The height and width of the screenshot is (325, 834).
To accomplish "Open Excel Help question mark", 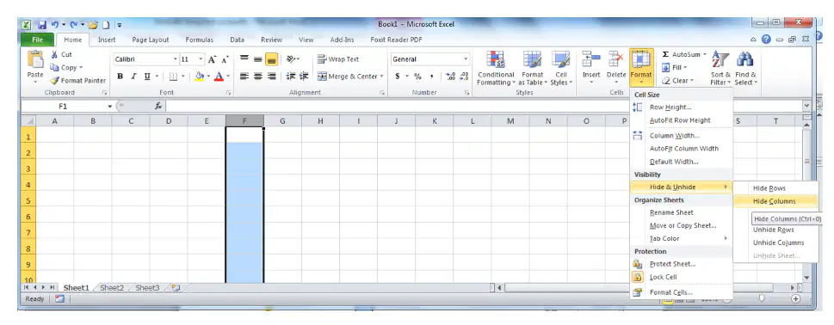I will coord(766,40).
